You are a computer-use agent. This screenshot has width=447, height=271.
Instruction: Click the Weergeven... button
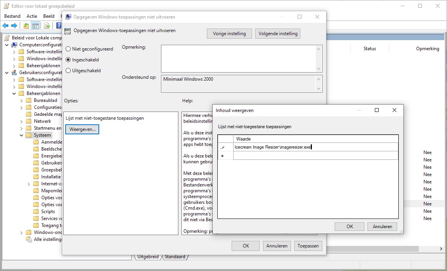[x=82, y=129]
